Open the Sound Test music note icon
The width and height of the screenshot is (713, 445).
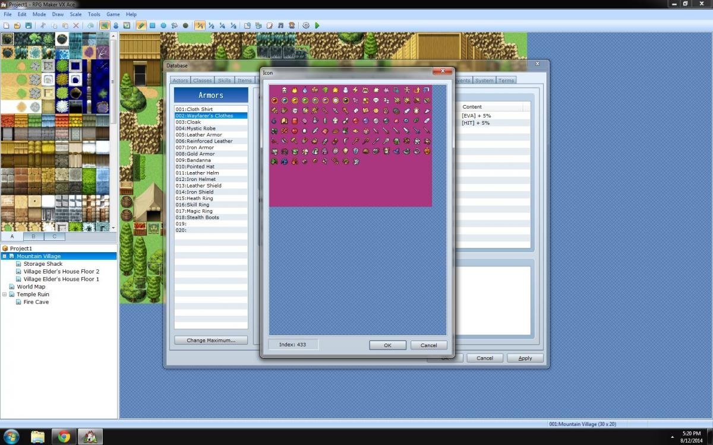280,26
